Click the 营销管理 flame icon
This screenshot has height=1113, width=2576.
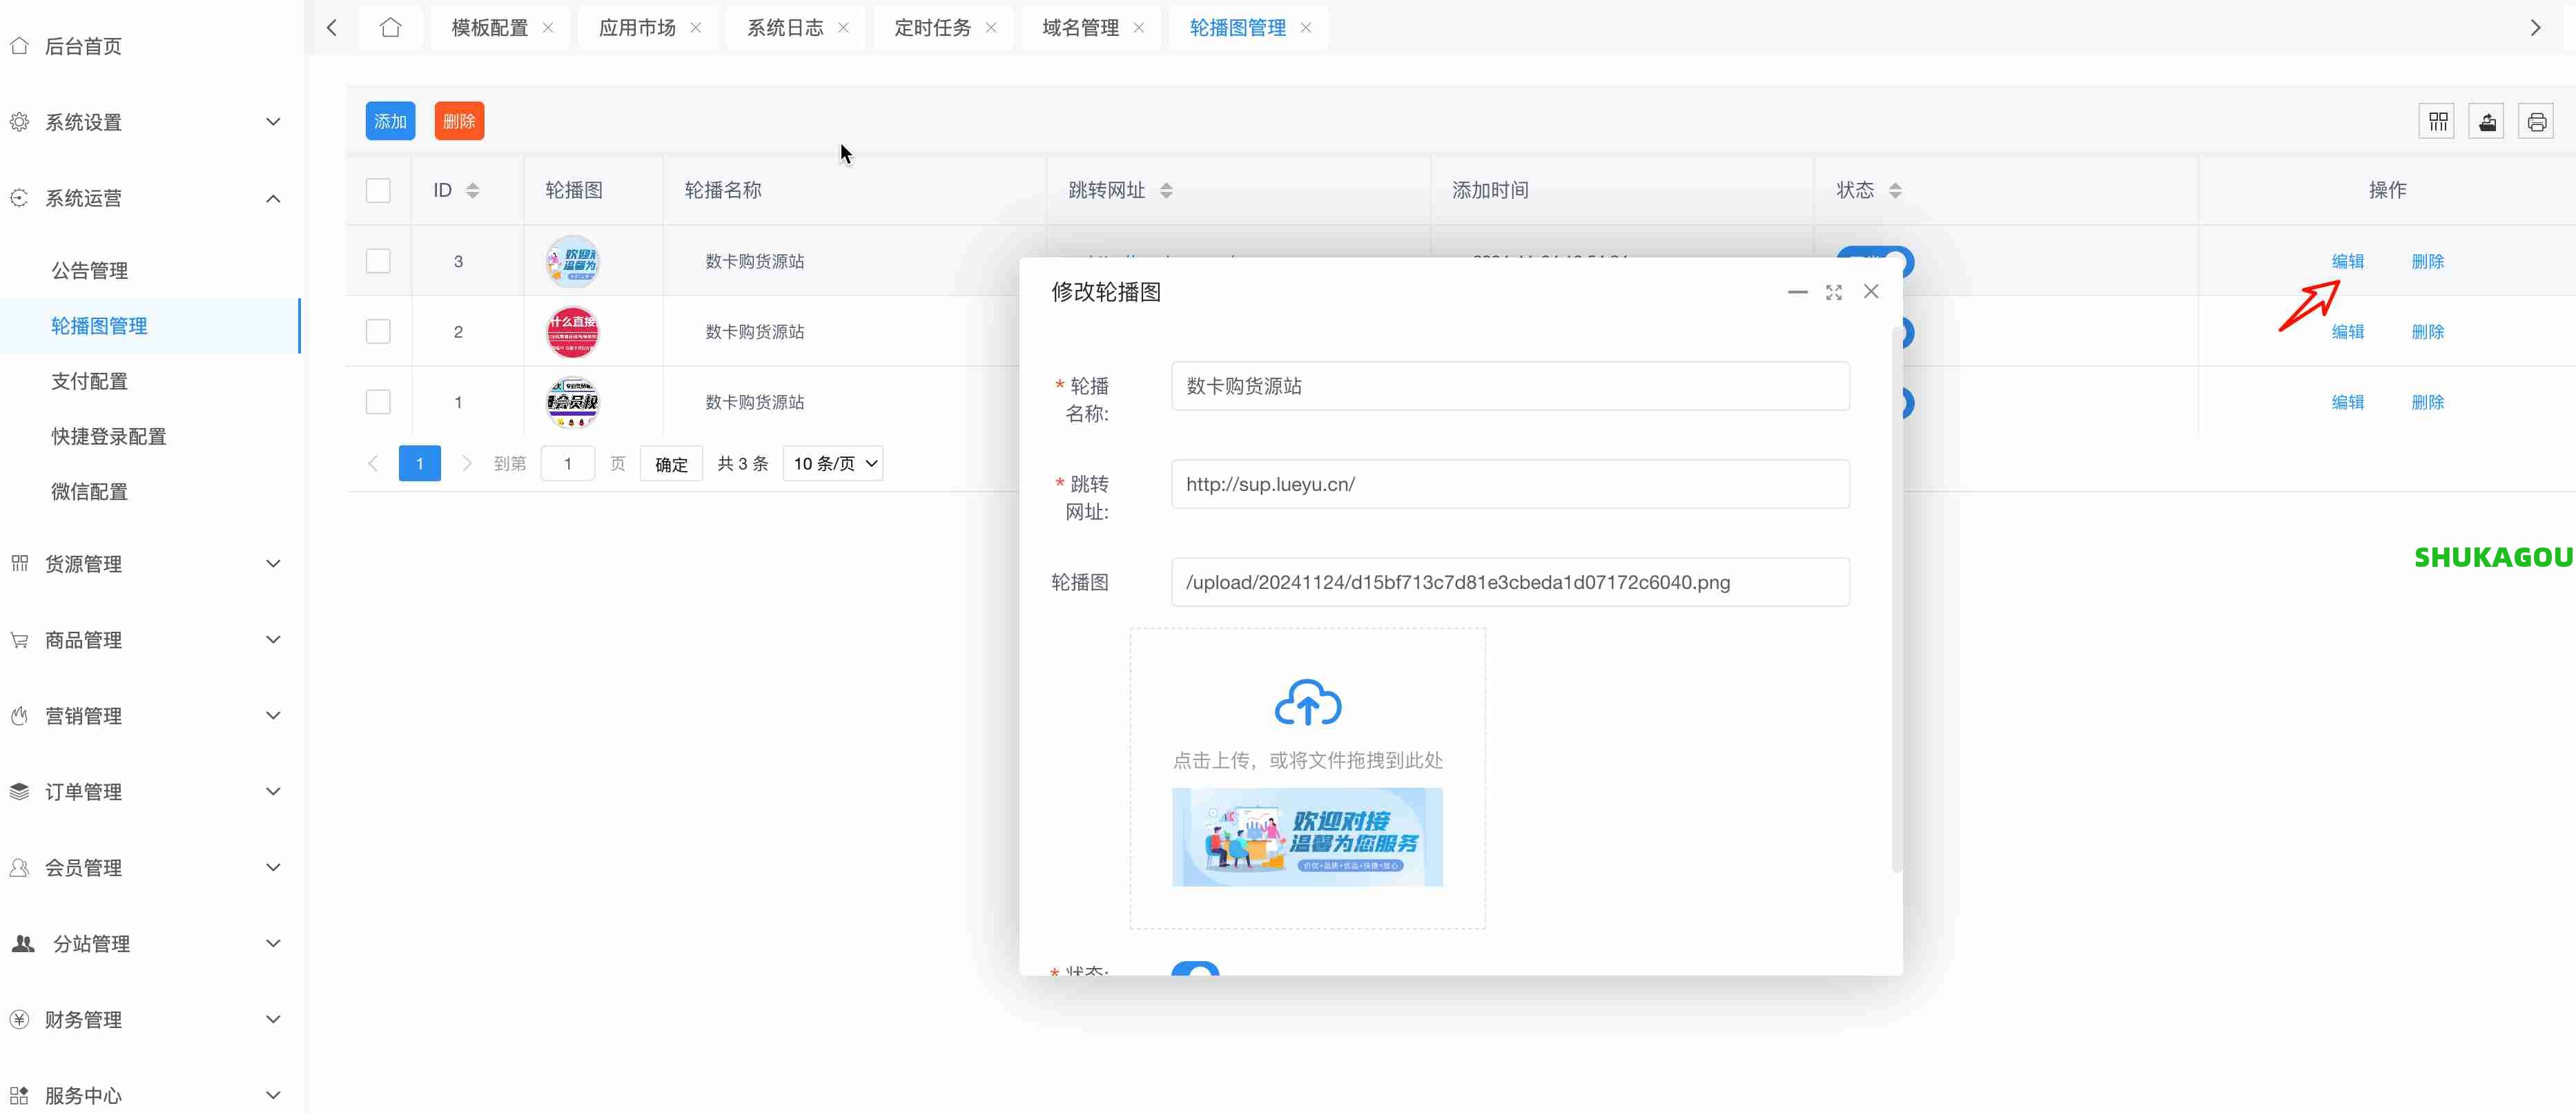pyautogui.click(x=19, y=715)
